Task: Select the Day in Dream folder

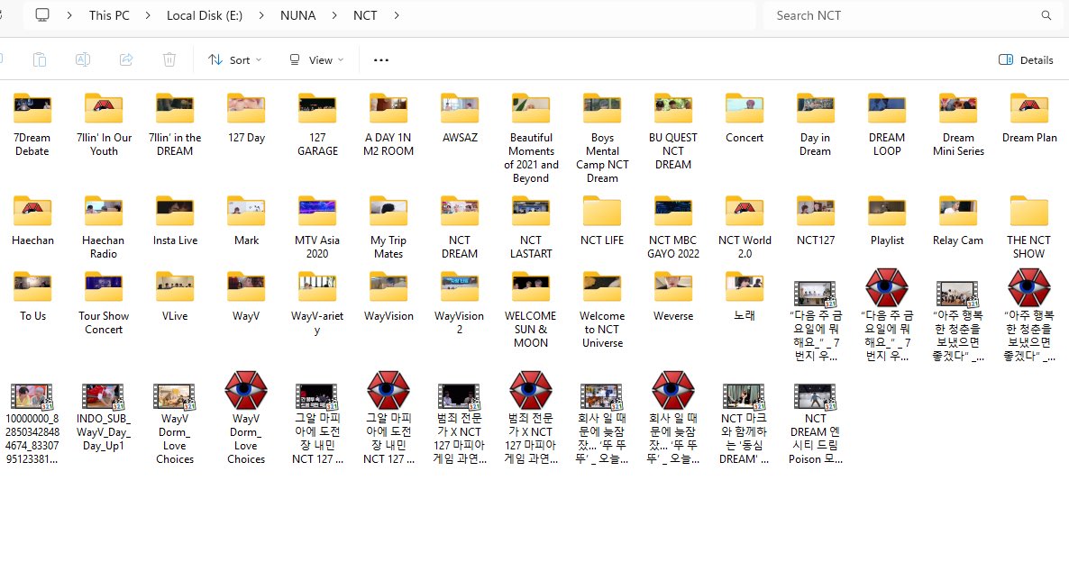Action: pyautogui.click(x=816, y=124)
